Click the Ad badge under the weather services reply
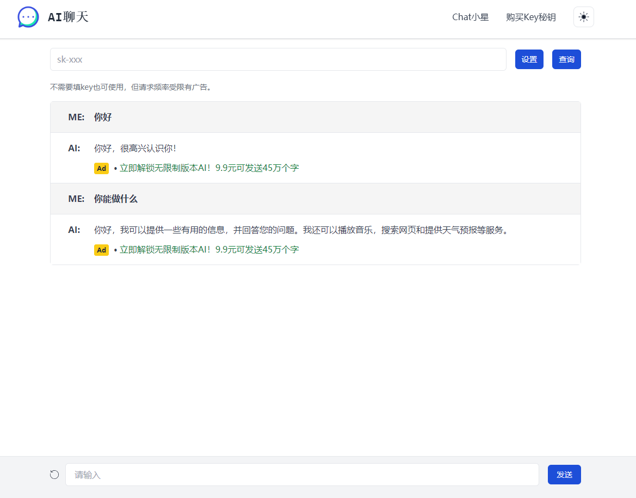This screenshot has height=498, width=636. 101,250
